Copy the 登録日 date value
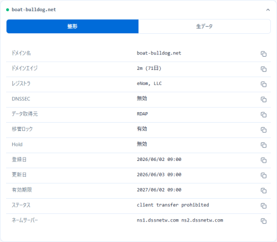277x242 pixels. tap(264, 160)
